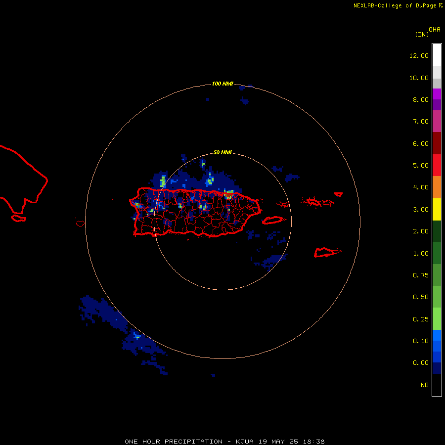The height and width of the screenshot is (445, 445).
Task: Click the 0.10 legend value
Action: [421, 341]
